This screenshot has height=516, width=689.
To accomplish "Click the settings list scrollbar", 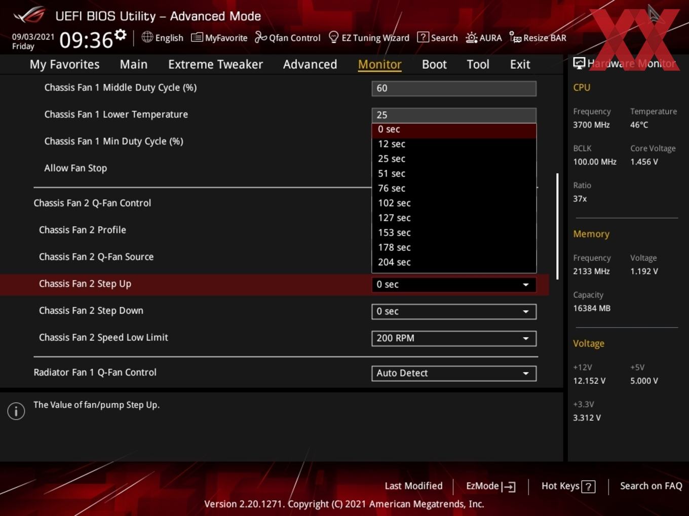I will coord(557,226).
